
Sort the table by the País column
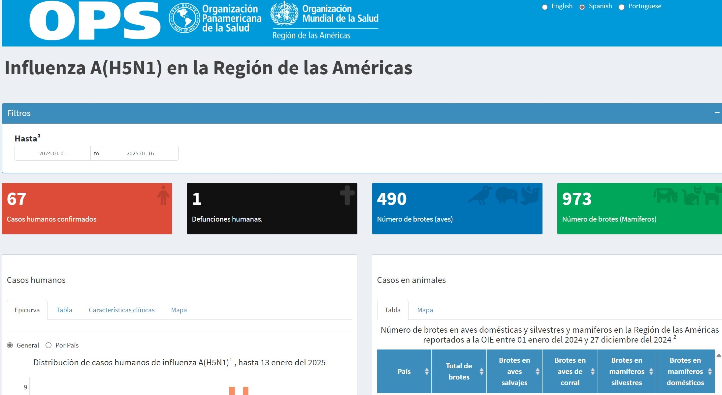pos(404,371)
